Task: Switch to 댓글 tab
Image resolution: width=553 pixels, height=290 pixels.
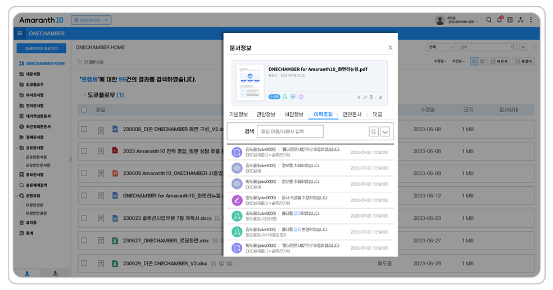Action: 377,114
